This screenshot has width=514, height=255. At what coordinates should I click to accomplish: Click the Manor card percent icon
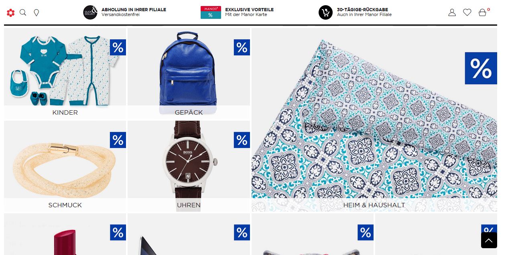point(211,12)
